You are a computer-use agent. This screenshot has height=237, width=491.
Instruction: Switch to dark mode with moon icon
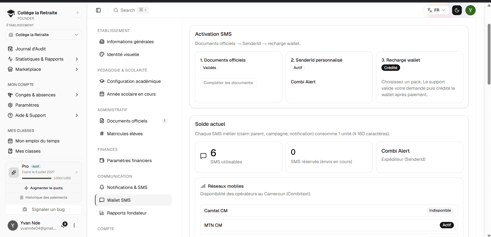(457, 10)
